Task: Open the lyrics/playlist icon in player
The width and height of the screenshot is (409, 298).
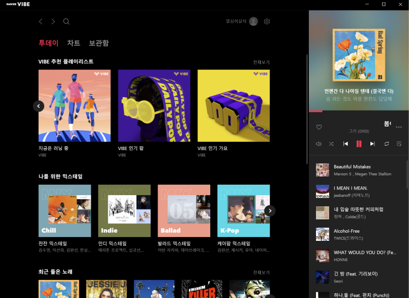Action: pyautogui.click(x=399, y=144)
